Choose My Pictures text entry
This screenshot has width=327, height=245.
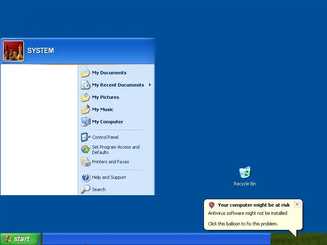click(105, 97)
